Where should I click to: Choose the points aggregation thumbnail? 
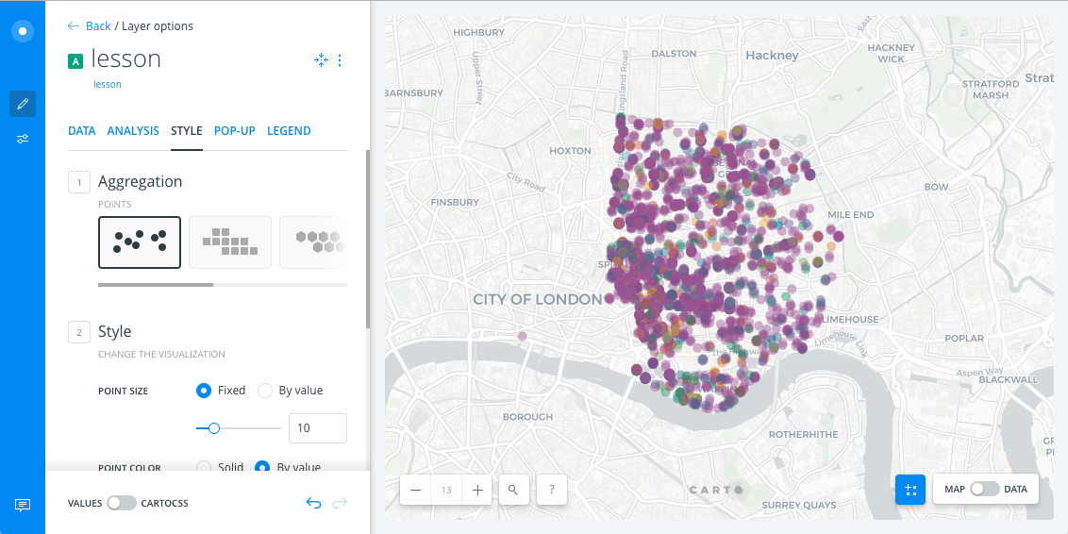pos(140,242)
